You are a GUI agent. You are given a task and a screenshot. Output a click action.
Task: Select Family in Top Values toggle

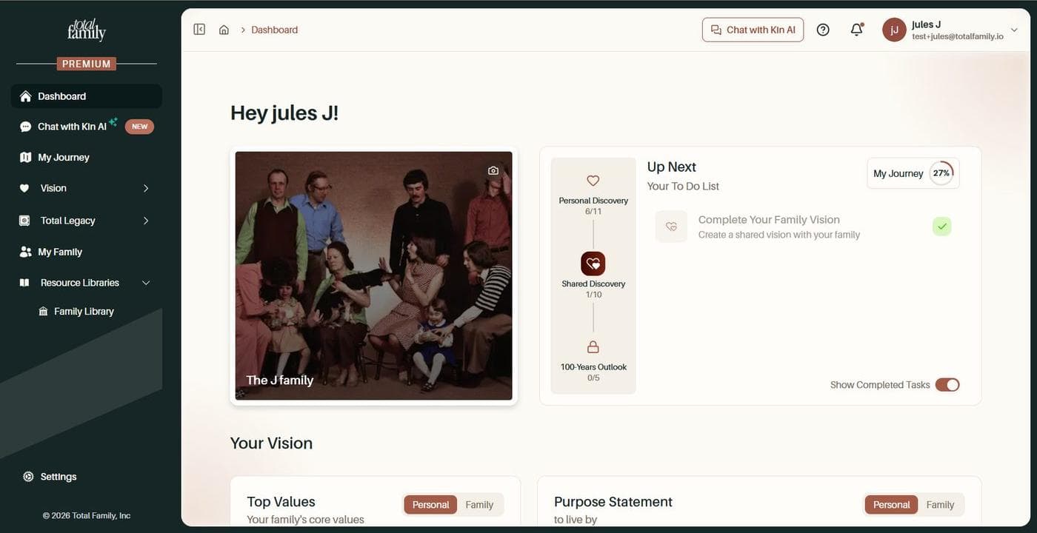[479, 505]
